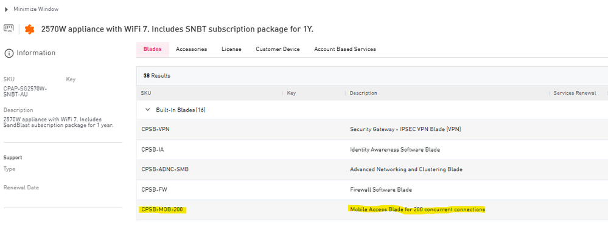Click the Built-In Blades(16) group label
Image resolution: width=608 pixels, height=230 pixels.
(181, 110)
